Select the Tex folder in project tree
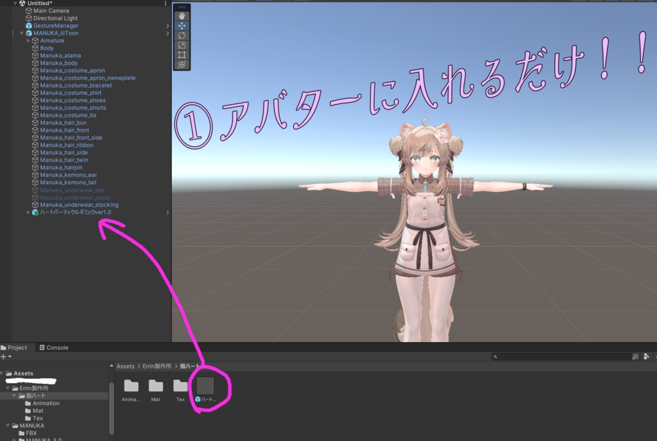 click(x=34, y=419)
